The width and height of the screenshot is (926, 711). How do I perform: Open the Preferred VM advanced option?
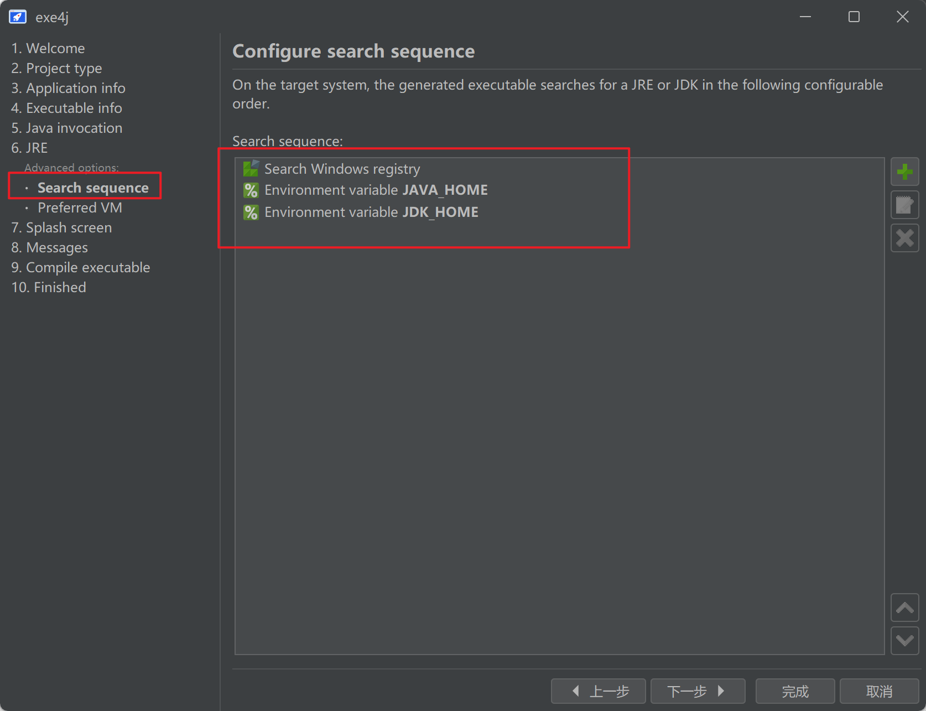80,207
